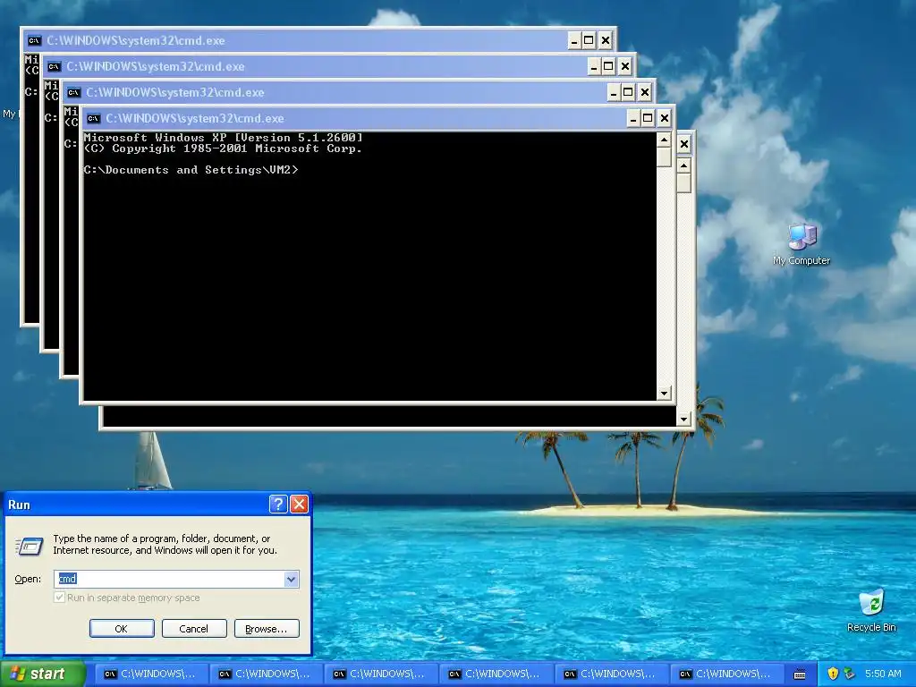Close the frontmost cmd.exe window
This screenshot has height=687, width=916.
(x=665, y=119)
